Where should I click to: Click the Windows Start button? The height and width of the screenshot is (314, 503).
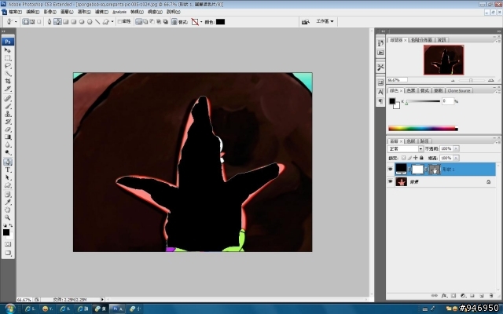pos(9,309)
